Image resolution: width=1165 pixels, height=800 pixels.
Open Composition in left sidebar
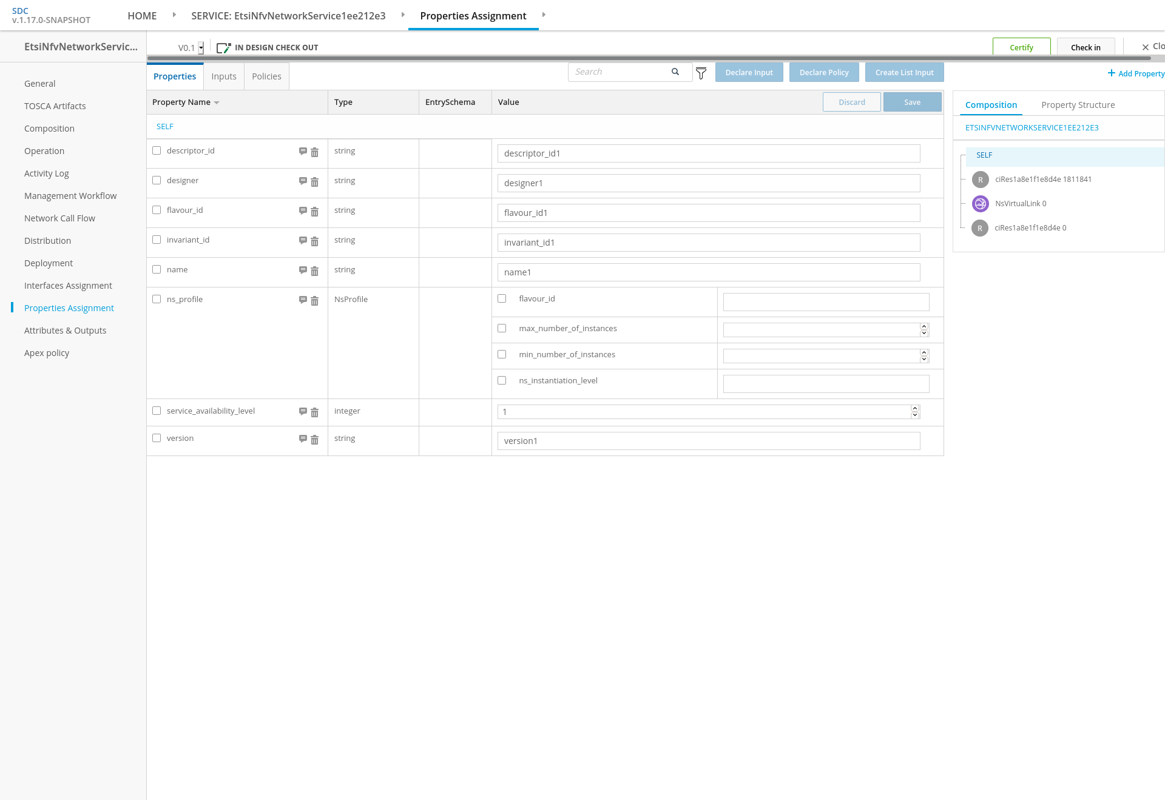pos(49,129)
